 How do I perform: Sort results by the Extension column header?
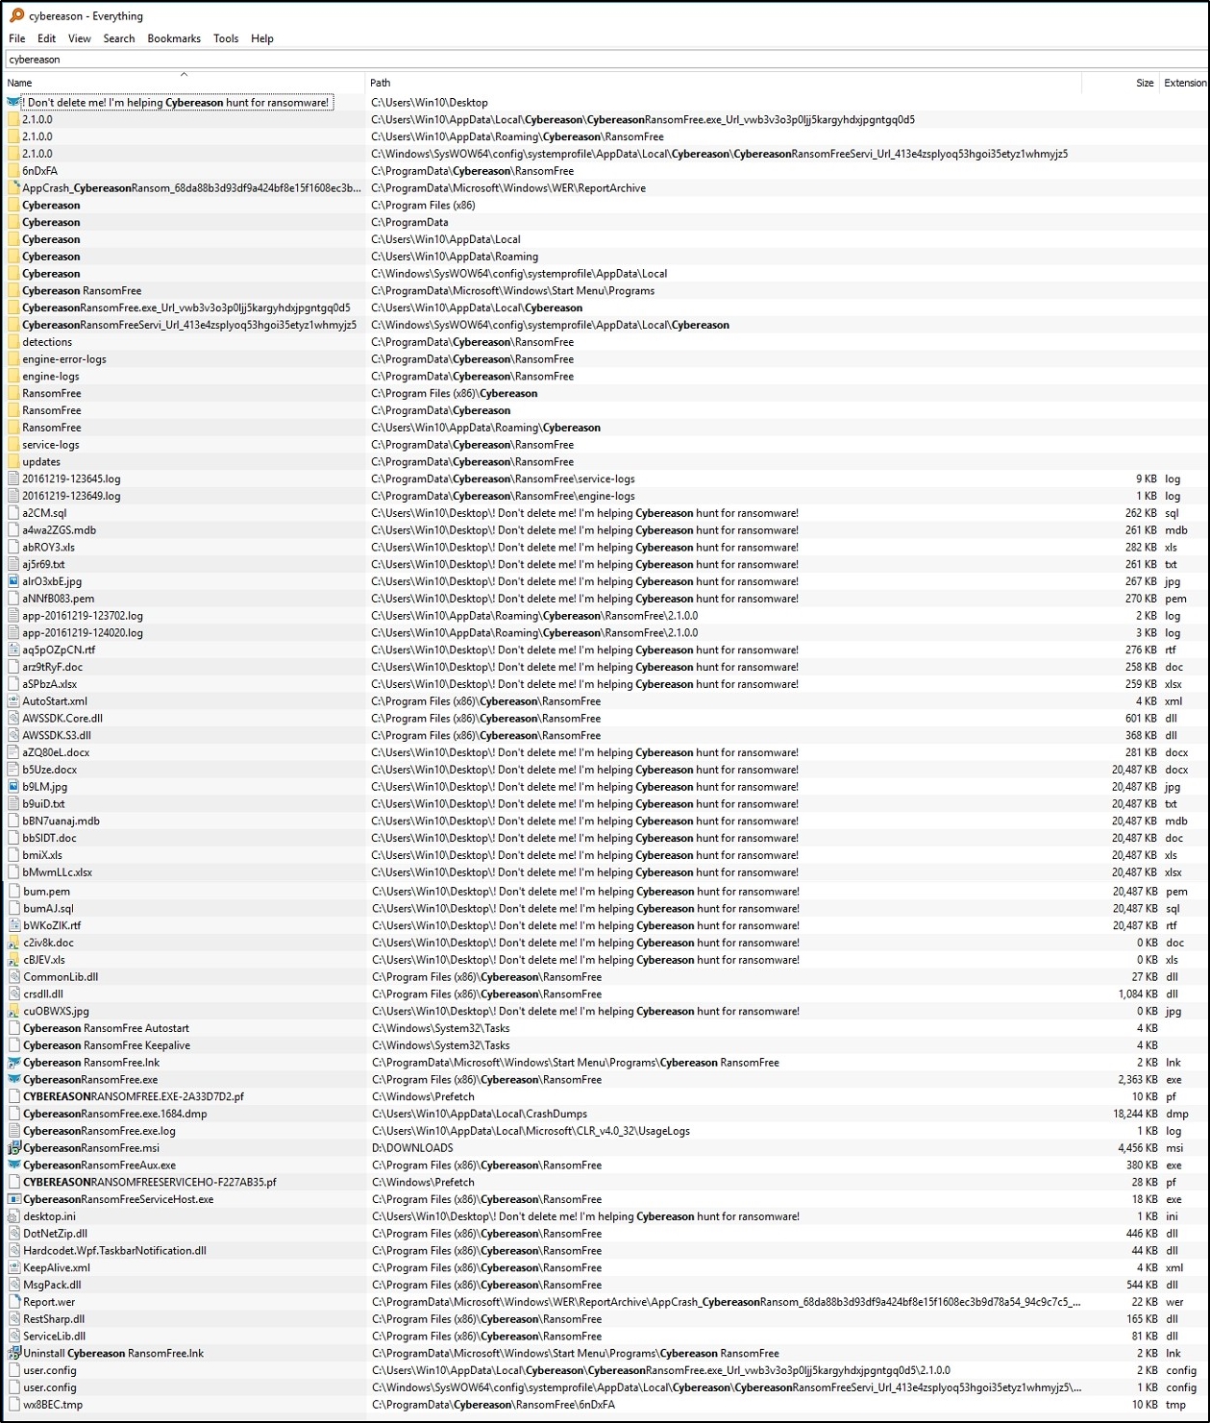(x=1184, y=83)
